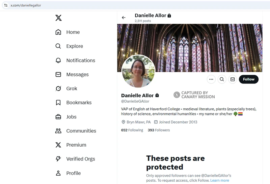The height and width of the screenshot is (184, 270).
Task: Click the X logo icon
Action: (58, 18)
